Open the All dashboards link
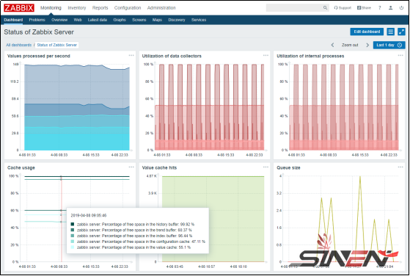This screenshot has width=410, height=276. 19,45
